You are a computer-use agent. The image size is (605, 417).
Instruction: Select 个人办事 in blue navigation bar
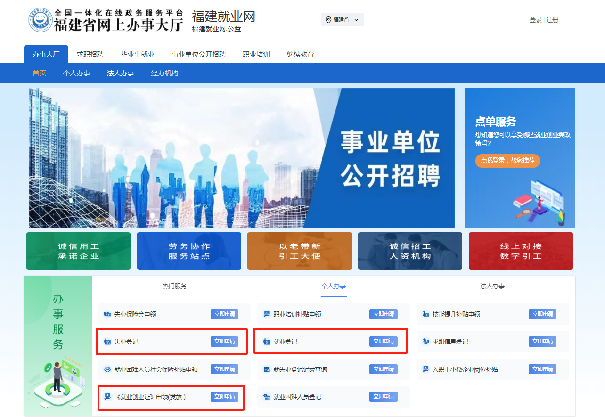tap(76, 73)
